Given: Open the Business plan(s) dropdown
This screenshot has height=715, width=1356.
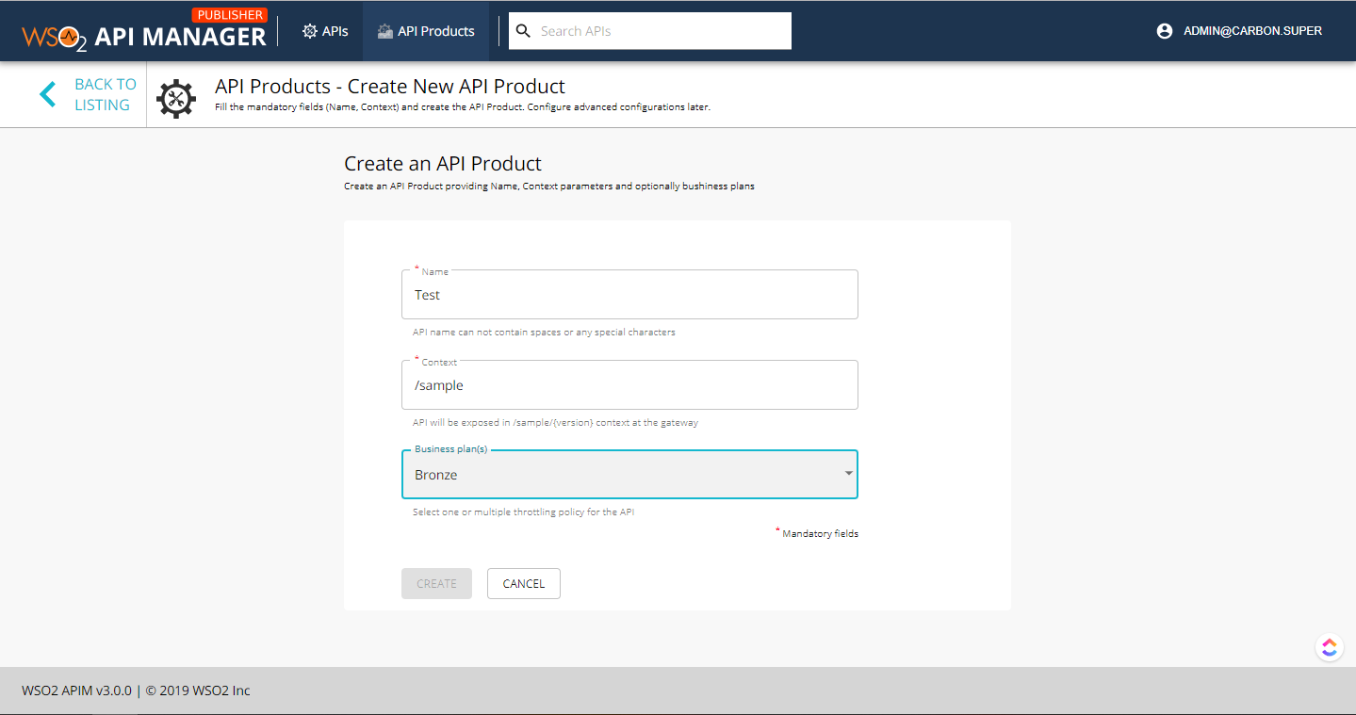Looking at the screenshot, I should 629,474.
